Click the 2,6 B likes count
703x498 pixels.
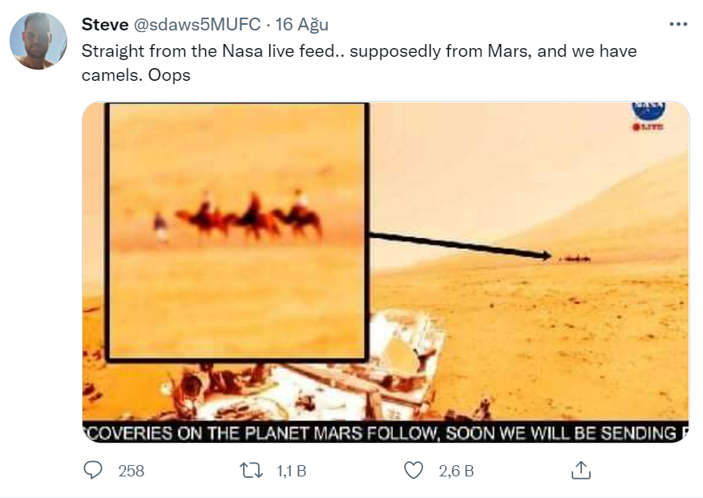tap(456, 471)
